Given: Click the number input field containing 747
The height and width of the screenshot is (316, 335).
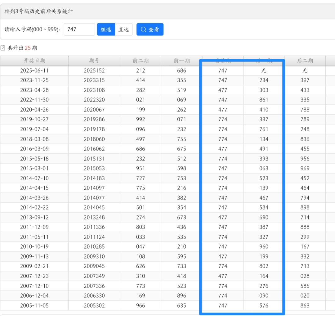Looking at the screenshot, I should [79, 29].
